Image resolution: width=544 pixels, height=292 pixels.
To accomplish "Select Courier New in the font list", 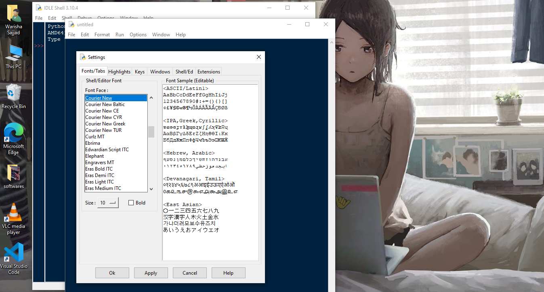I will (116, 98).
